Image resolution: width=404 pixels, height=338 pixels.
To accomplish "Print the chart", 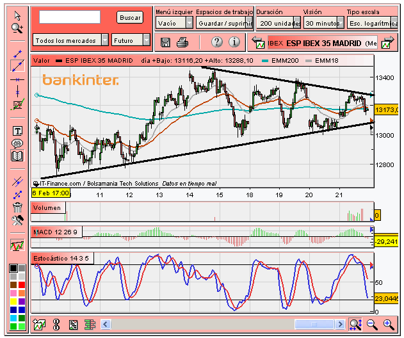I will tap(182, 42).
